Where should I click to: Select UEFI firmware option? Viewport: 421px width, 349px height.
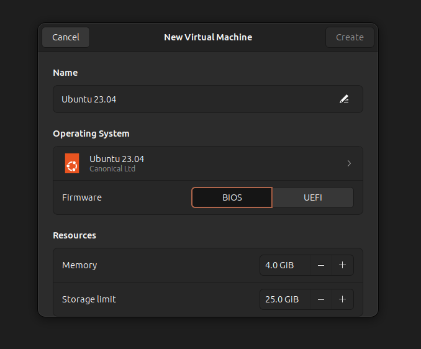point(313,197)
